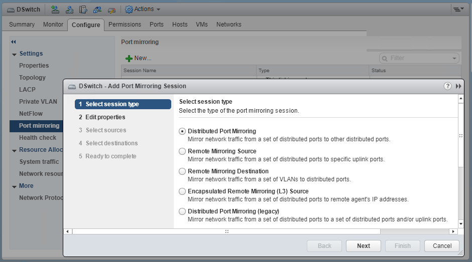Cancel the Add Port Mirroring Session dialog
Image resolution: width=472 pixels, height=262 pixels.
click(442, 246)
